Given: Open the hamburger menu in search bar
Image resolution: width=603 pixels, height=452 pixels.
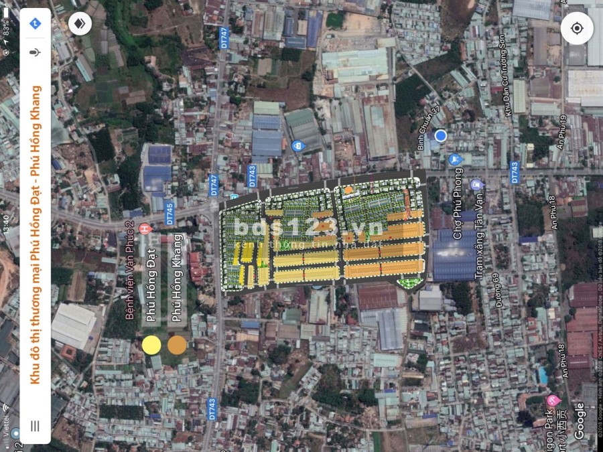Looking at the screenshot, I should coord(35,425).
